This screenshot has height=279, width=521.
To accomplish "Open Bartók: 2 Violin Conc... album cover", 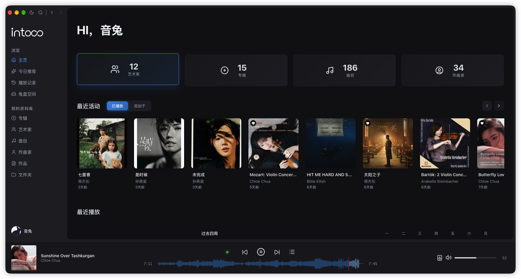I will 445,143.
